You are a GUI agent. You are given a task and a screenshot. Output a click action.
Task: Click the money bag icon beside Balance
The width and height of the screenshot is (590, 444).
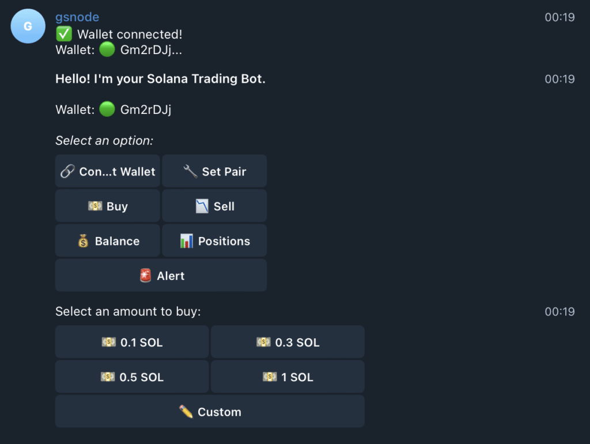pos(83,241)
